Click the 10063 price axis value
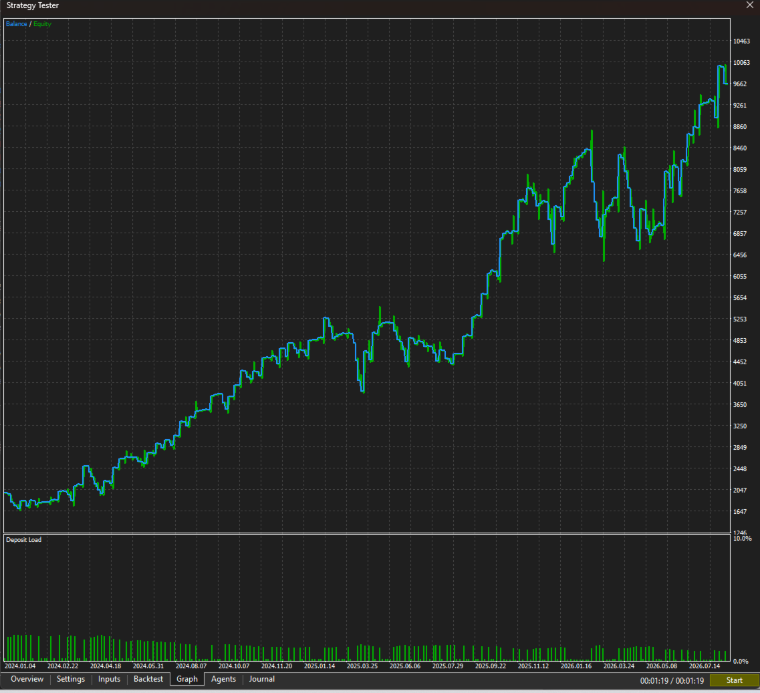The image size is (760, 693). pos(741,63)
